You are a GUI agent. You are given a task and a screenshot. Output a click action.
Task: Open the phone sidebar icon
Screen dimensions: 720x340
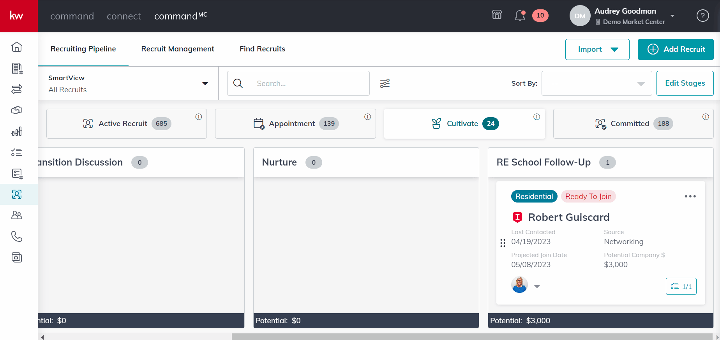tap(17, 236)
